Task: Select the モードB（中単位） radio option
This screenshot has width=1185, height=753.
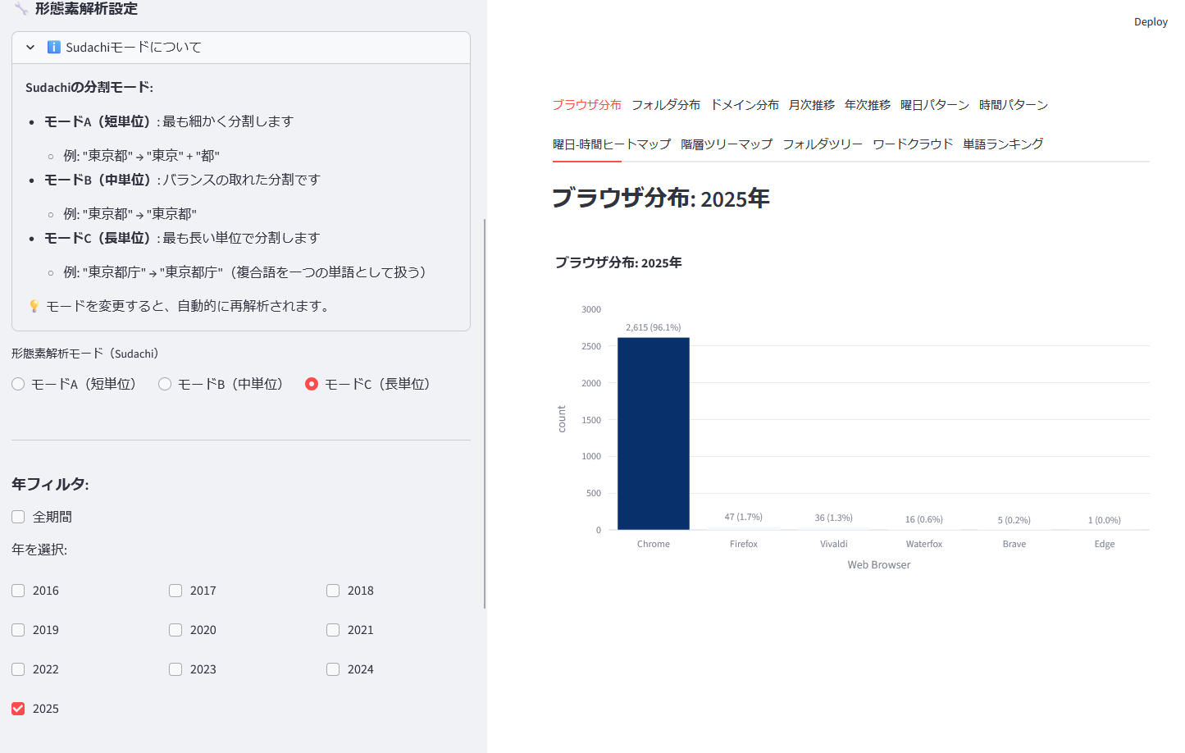Action: coord(164,383)
